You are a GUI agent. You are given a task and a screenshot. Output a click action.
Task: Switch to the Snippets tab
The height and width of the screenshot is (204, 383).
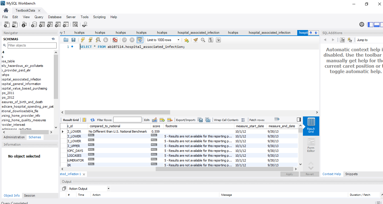(x=351, y=174)
